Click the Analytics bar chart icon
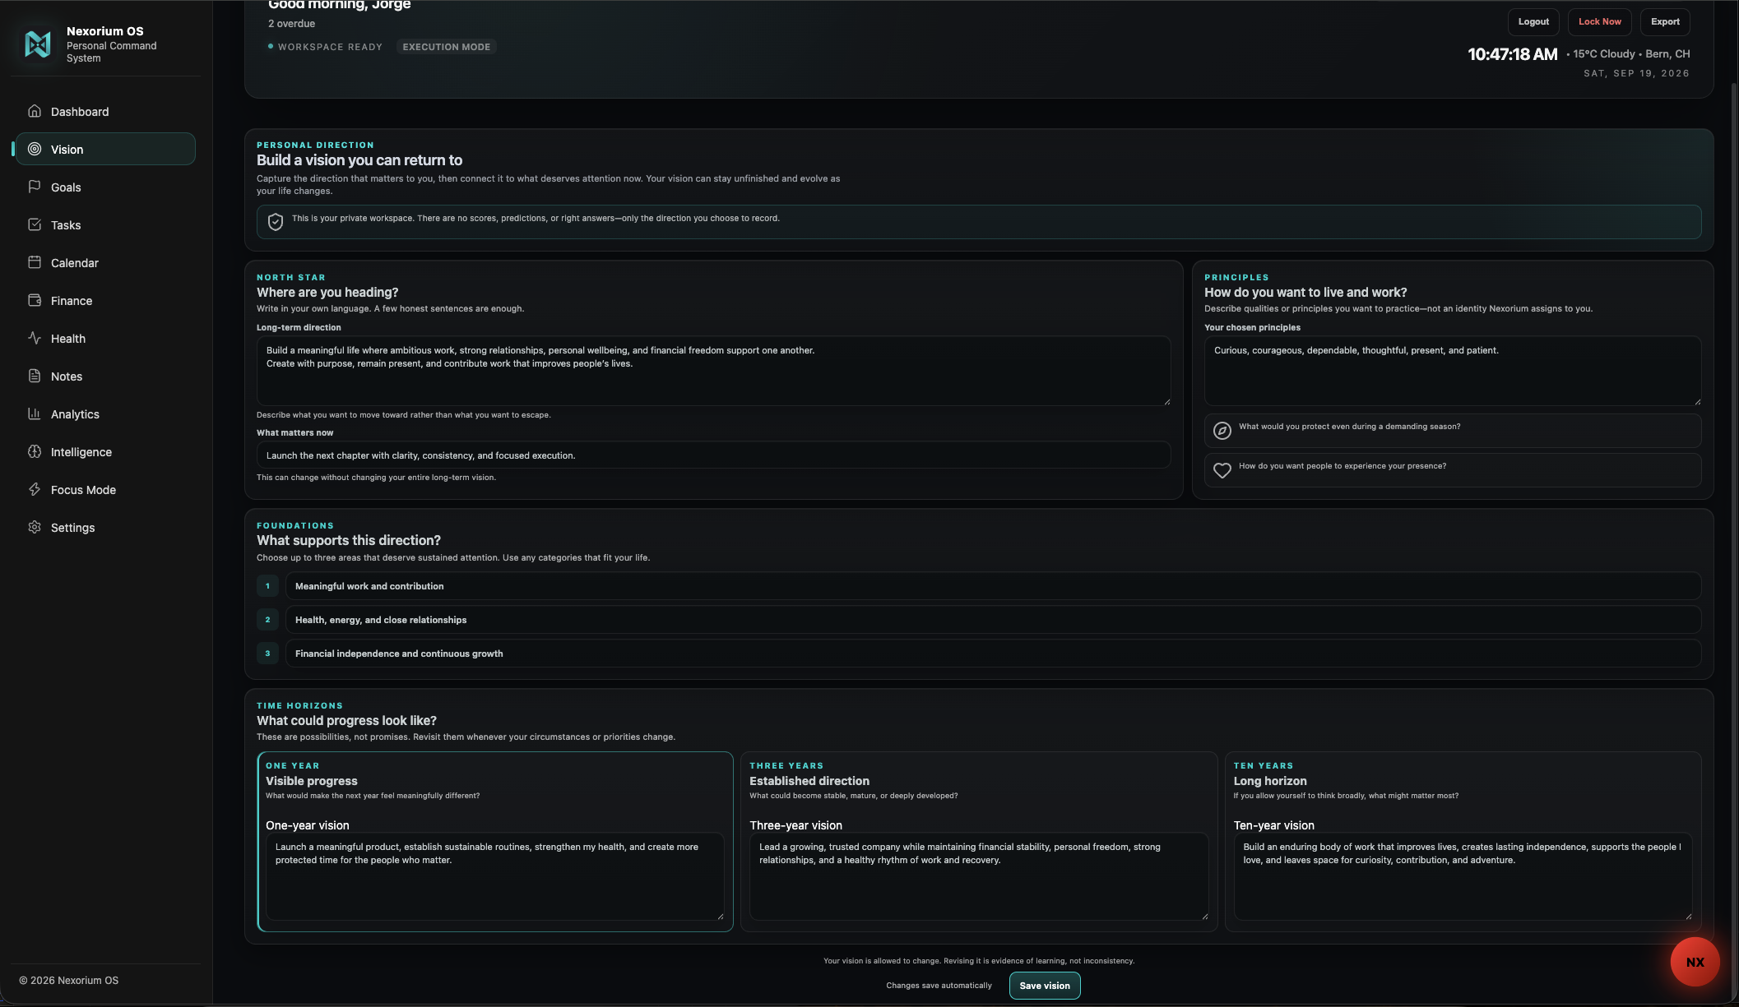 click(x=35, y=413)
